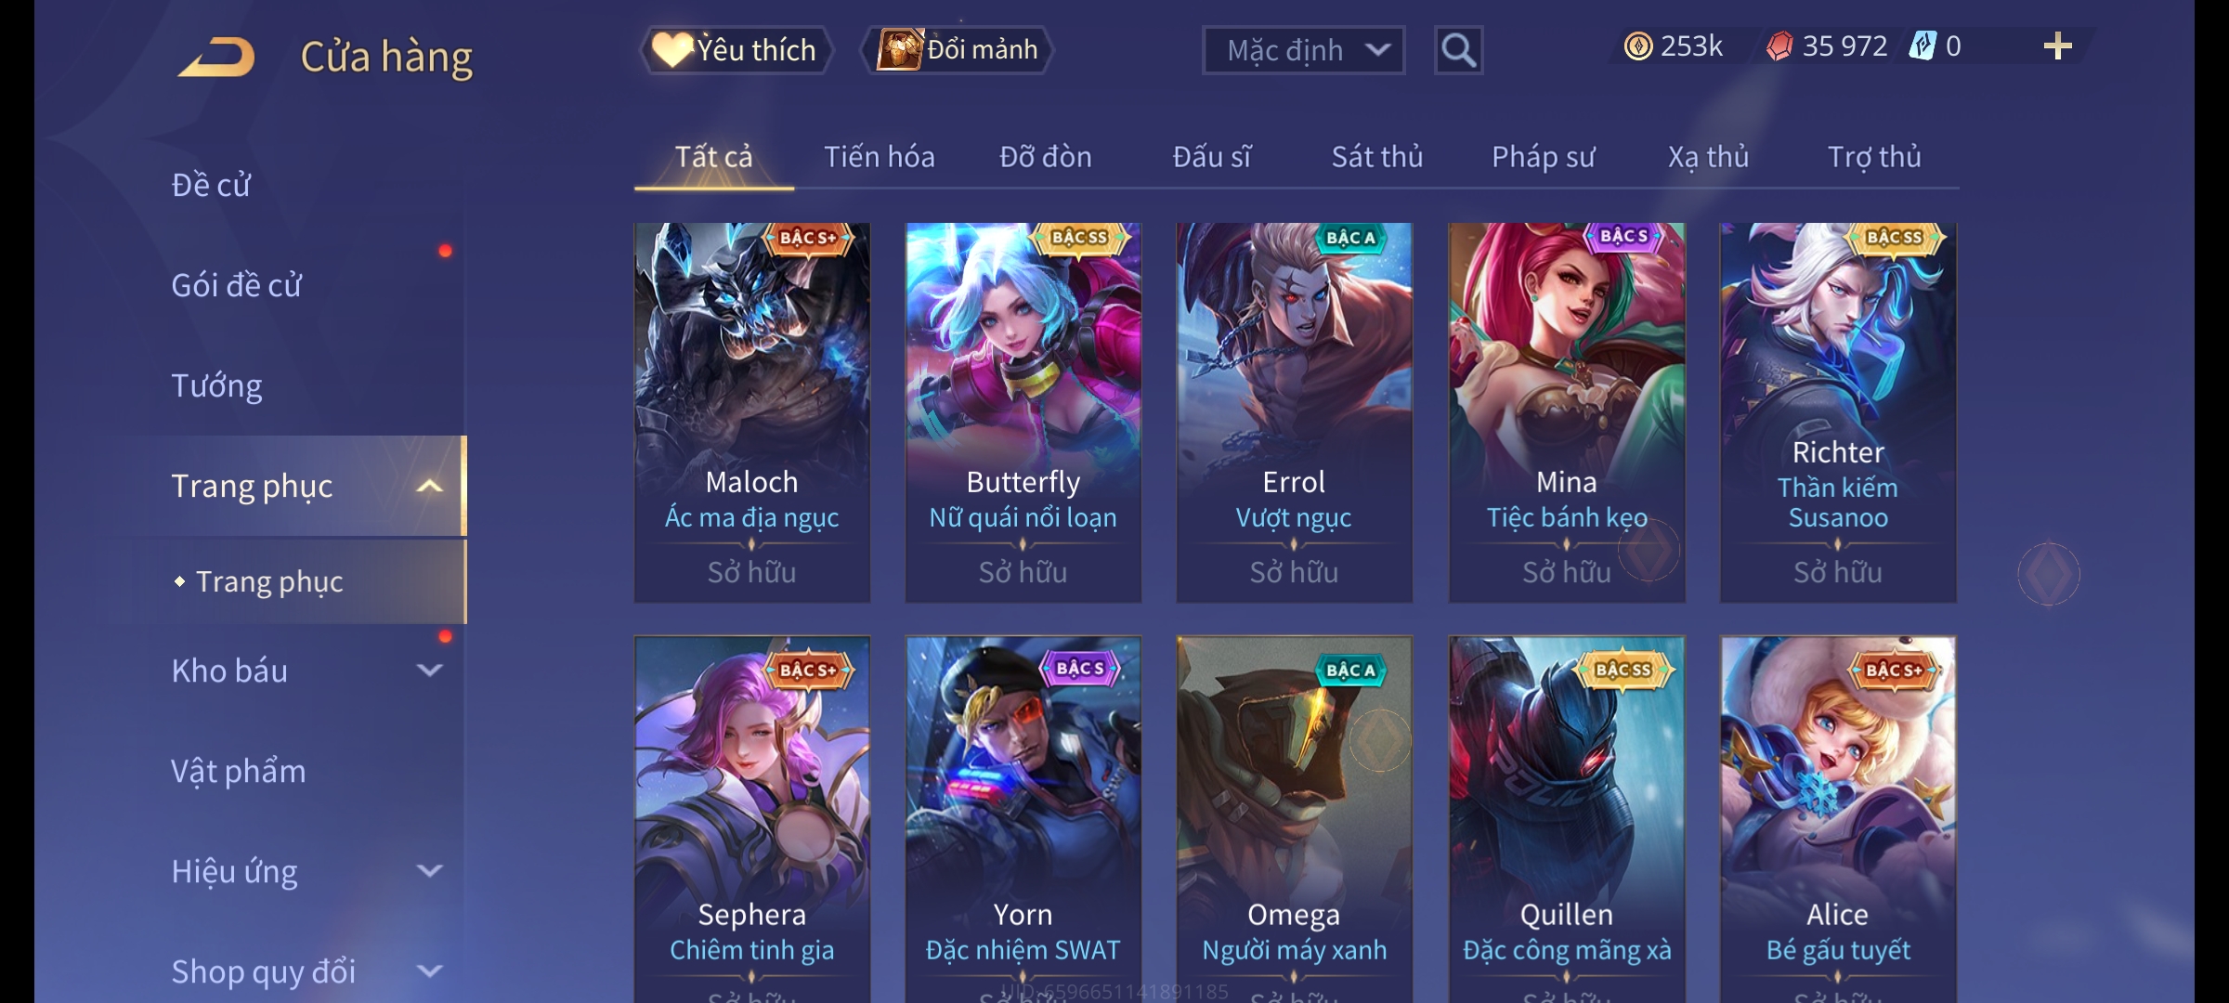
Task: Select the Tiến hóa tab
Action: coord(879,157)
